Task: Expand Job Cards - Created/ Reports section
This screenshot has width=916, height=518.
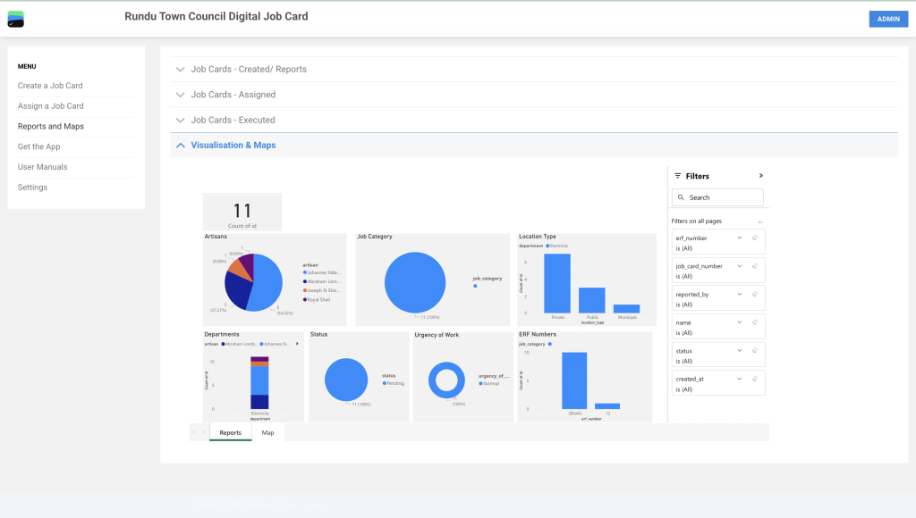Action: (x=249, y=70)
